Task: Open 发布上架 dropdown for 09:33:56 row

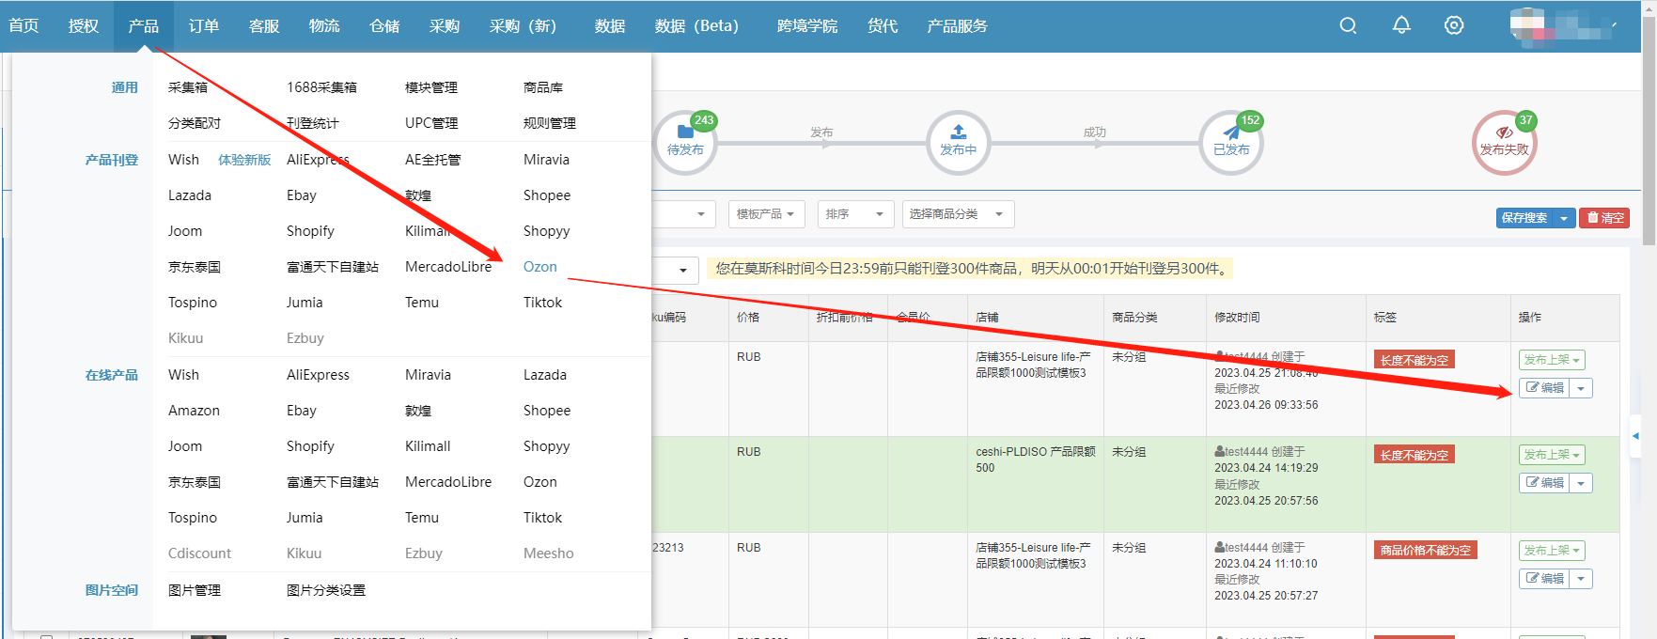Action: click(1552, 360)
